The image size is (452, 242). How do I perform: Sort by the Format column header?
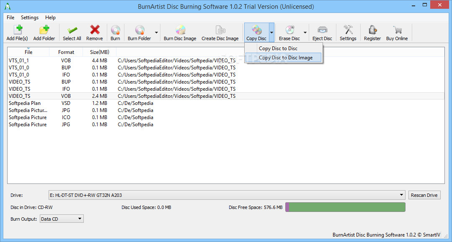pos(66,52)
